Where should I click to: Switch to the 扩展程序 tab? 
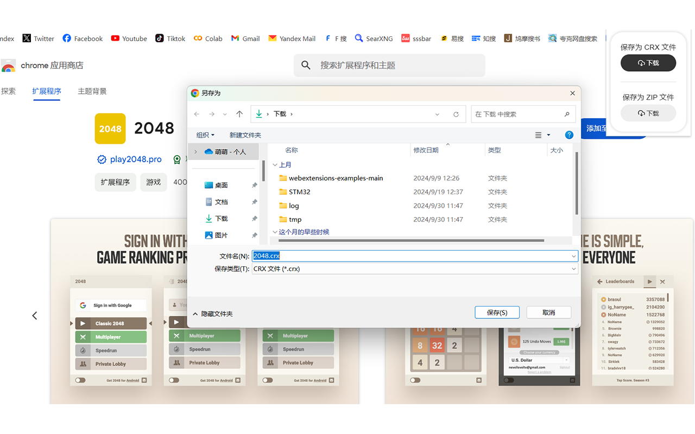(x=47, y=91)
